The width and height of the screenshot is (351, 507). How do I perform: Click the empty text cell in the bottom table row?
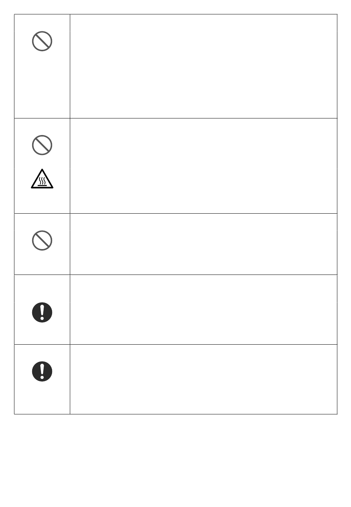click(204, 379)
